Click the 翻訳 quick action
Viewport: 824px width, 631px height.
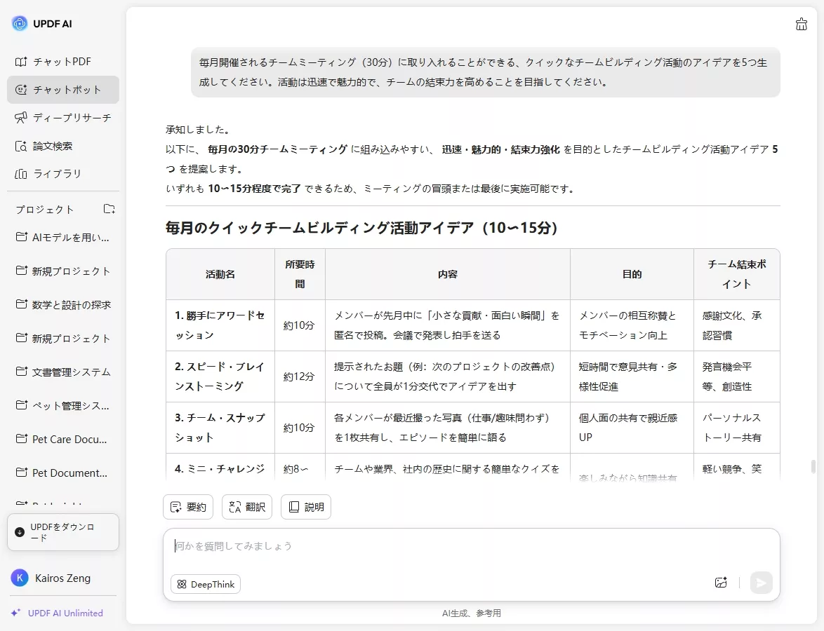246,506
